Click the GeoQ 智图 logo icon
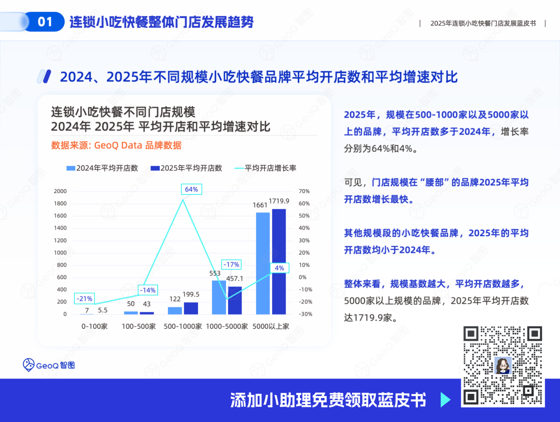This screenshot has width=560, height=422. coord(29,365)
